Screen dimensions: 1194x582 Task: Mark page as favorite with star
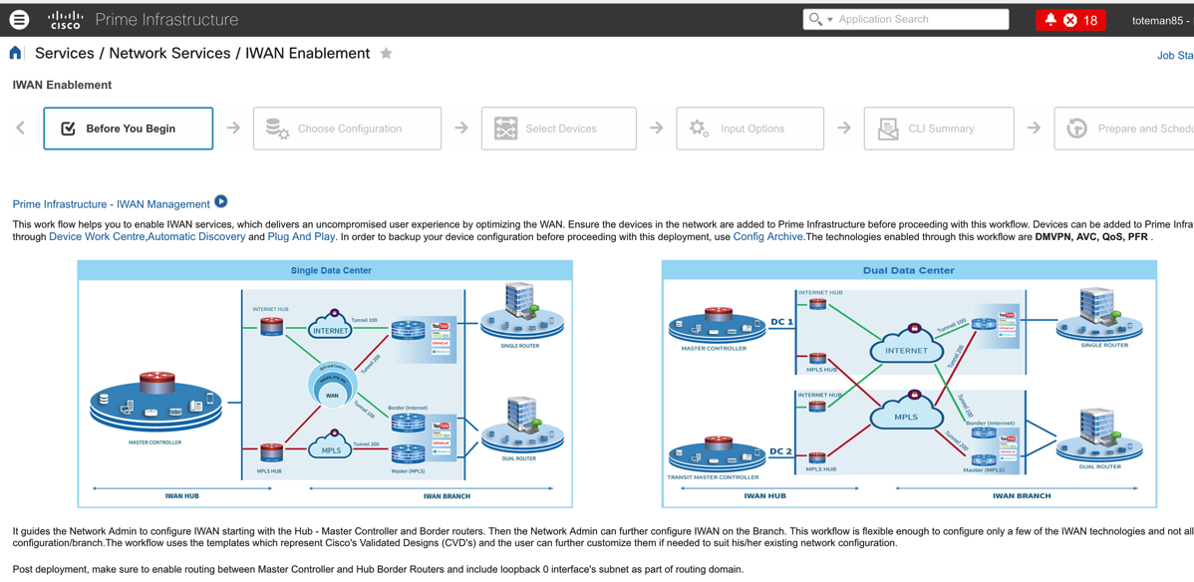(x=386, y=54)
